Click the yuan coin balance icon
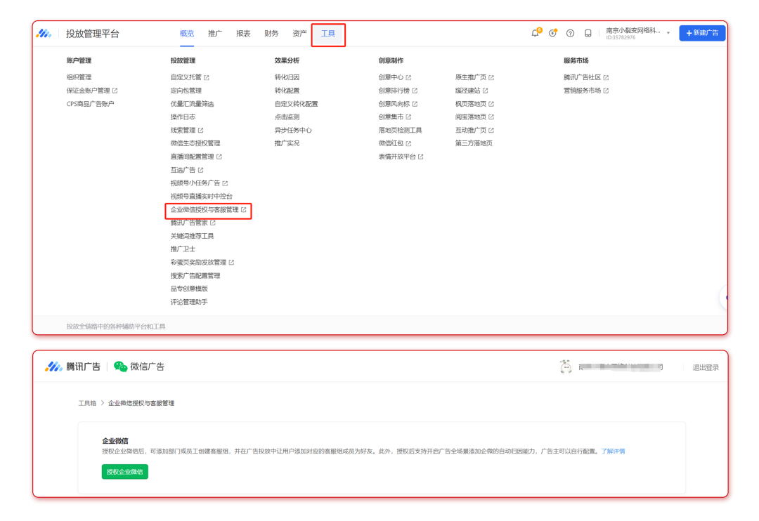 [x=552, y=34]
